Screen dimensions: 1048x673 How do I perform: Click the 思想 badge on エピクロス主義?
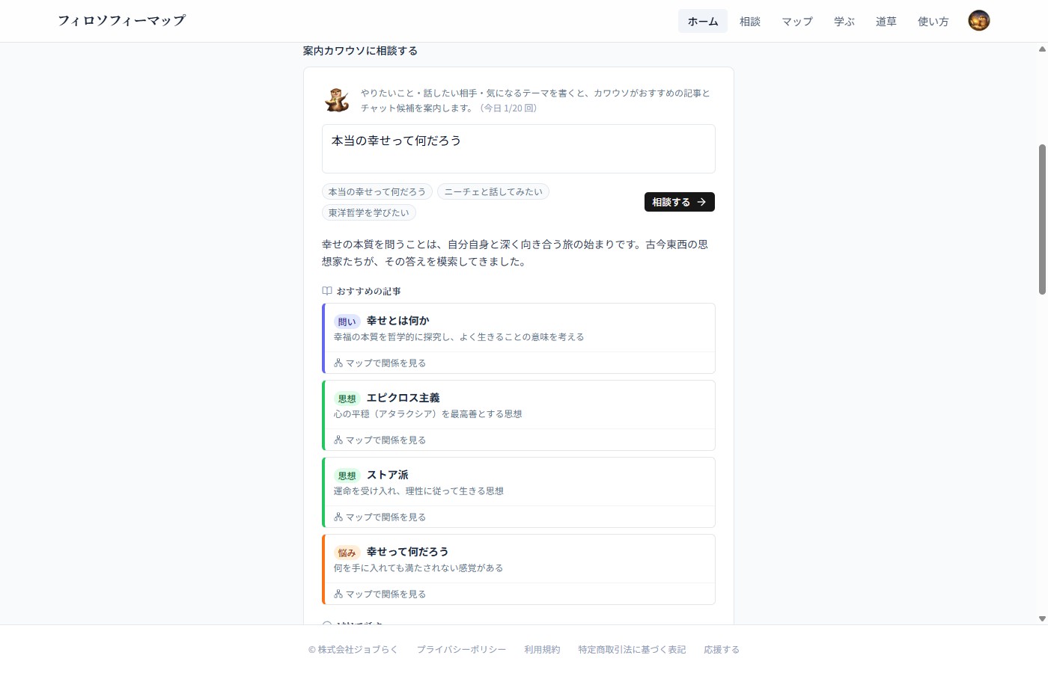click(347, 399)
